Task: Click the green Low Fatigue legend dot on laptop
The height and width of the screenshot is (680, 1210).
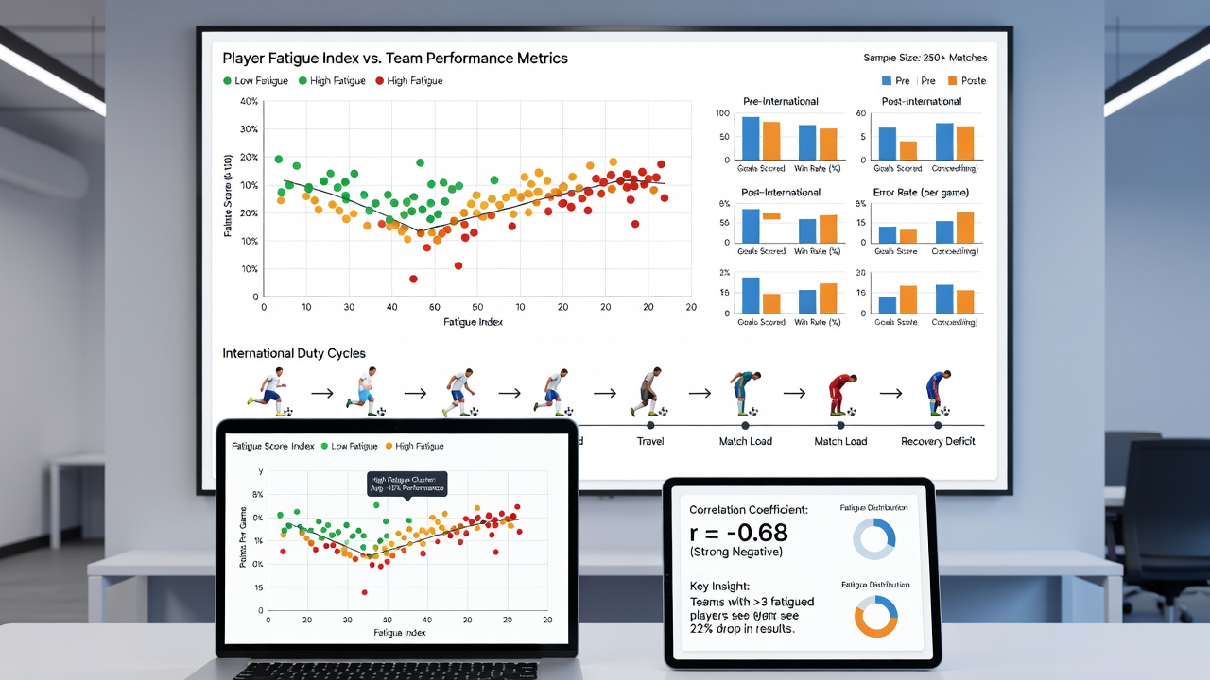Action: tap(324, 446)
